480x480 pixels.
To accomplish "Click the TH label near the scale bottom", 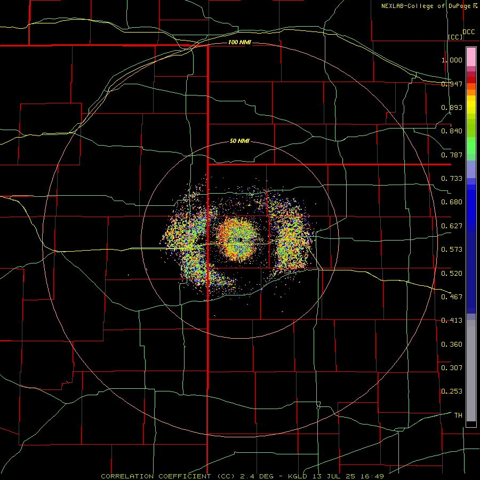I will (458, 415).
